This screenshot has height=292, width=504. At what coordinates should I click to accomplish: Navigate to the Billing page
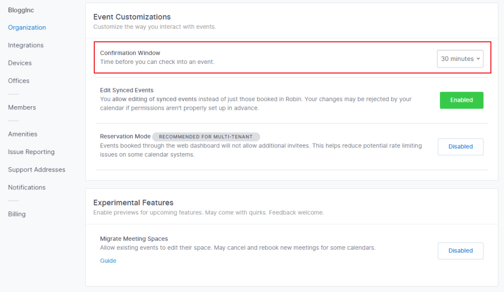click(17, 214)
